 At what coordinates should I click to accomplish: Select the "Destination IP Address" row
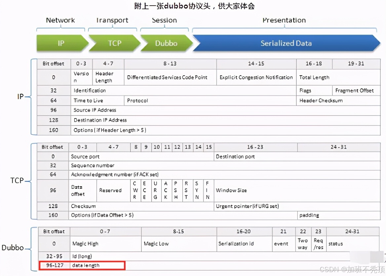[x=225, y=120]
